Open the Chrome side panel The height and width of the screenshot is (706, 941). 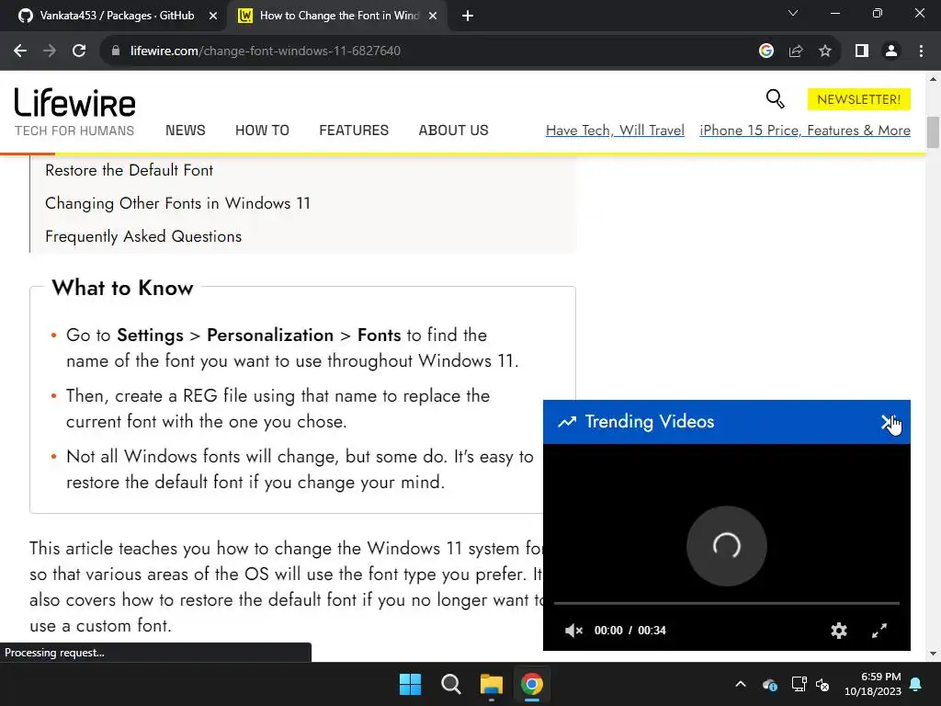(x=862, y=51)
